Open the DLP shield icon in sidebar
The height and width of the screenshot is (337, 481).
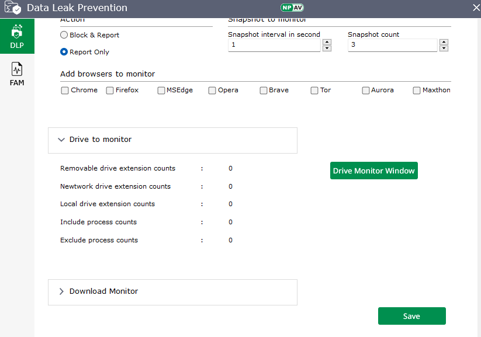(17, 33)
